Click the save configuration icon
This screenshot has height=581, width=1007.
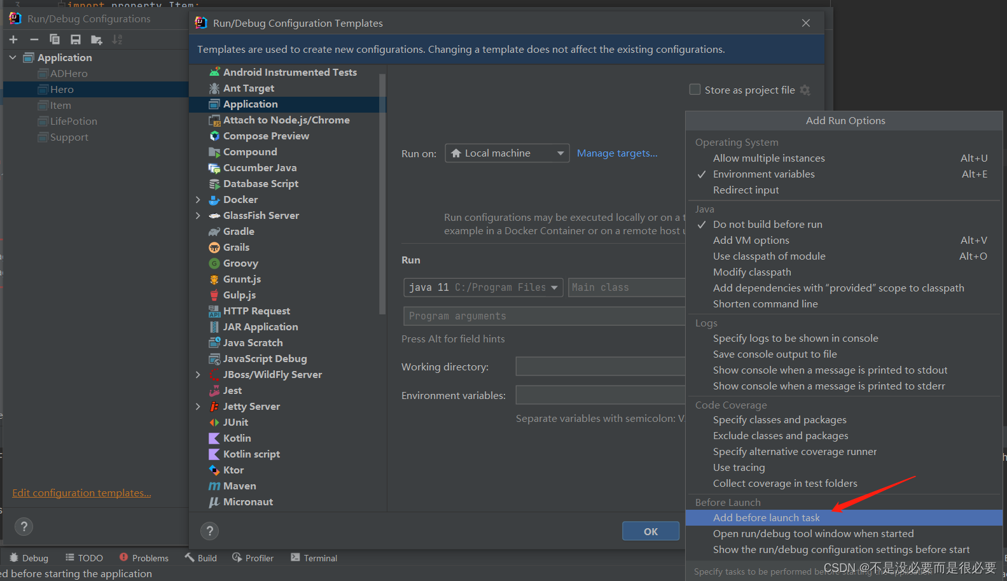point(76,39)
